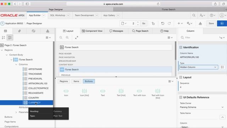Expand the layout pane with arrows icon
Screen dimensions: 227x128
click(x=77, y=38)
